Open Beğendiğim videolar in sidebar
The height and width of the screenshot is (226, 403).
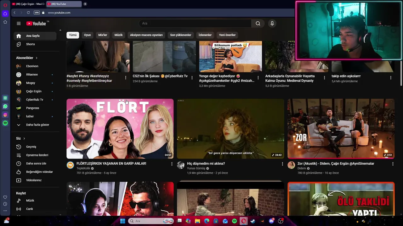[35, 172]
